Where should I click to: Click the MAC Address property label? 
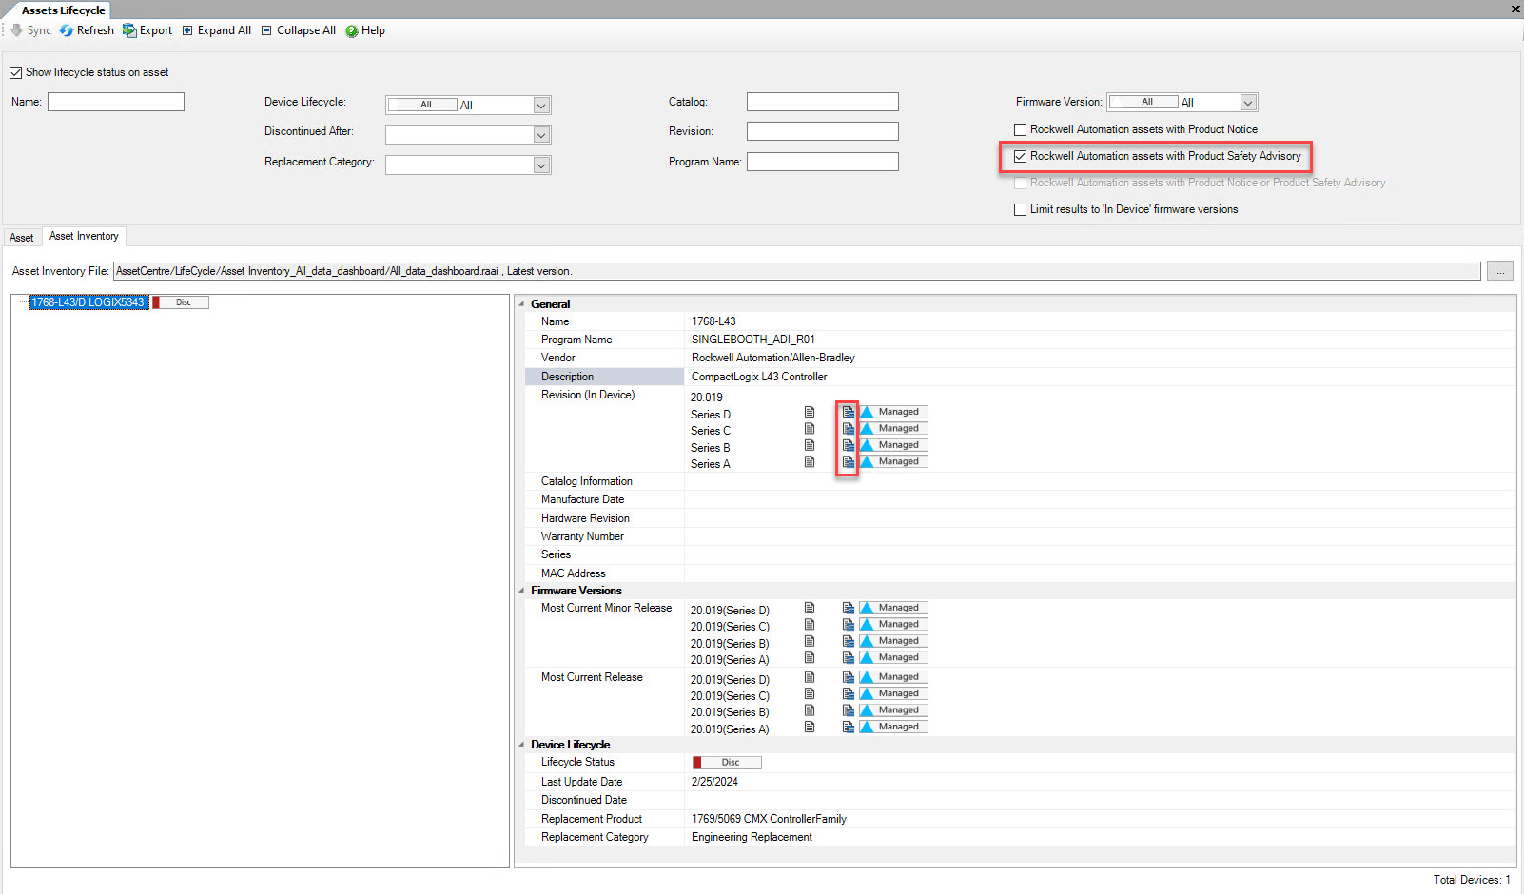coord(574,573)
